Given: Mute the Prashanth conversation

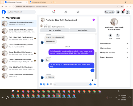Looking at the screenshot, I should point(110,36).
